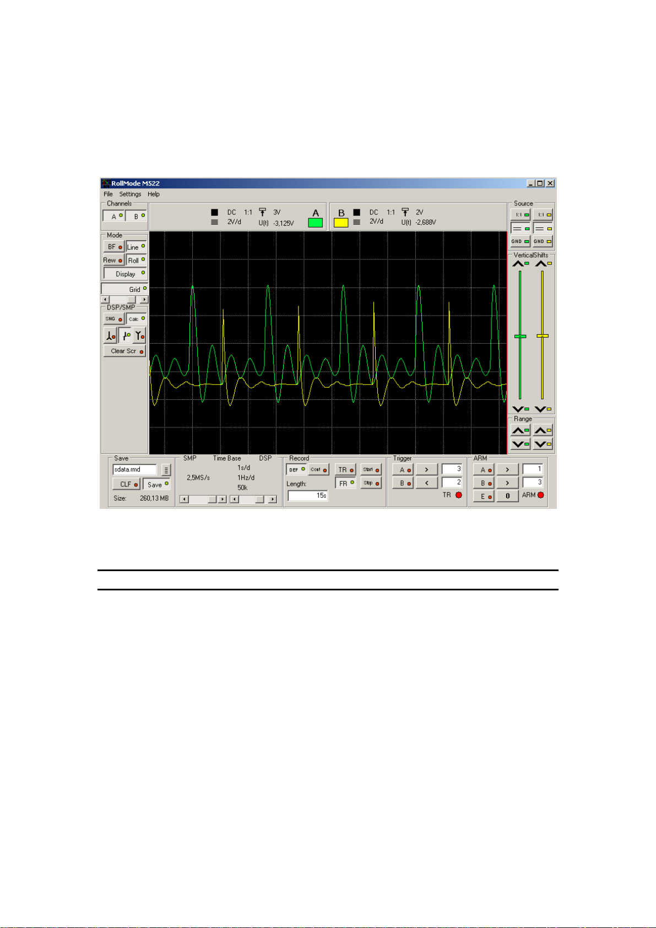Select the rising edge trigger icon in DSP/SMP
This screenshot has width=656, height=928.
126,335
